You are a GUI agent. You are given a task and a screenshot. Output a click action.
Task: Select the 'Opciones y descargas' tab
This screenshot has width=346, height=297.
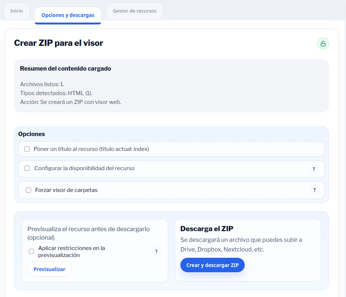pos(68,16)
